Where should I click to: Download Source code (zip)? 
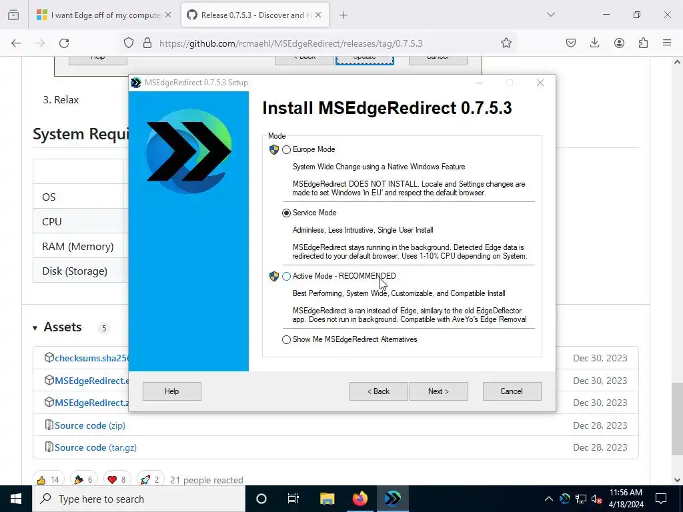pos(90,426)
